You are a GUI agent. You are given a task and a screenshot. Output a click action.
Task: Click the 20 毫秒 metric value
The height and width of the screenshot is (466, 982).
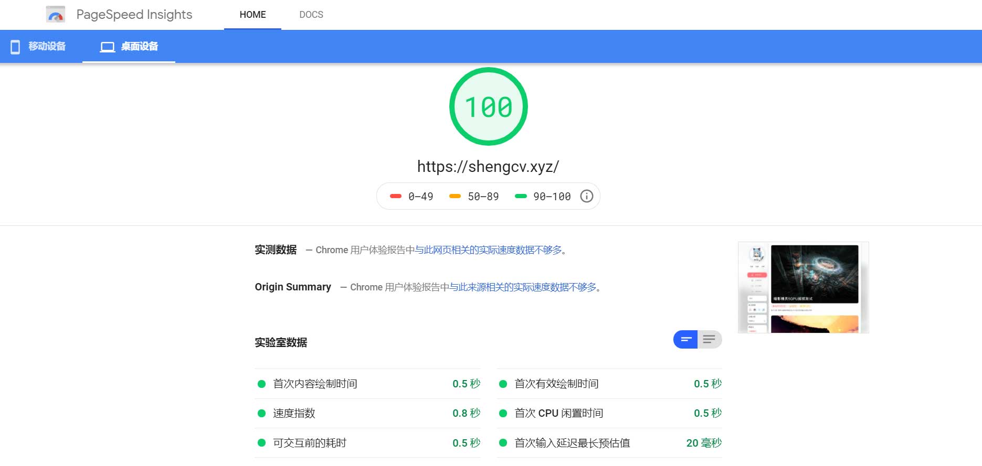(704, 443)
